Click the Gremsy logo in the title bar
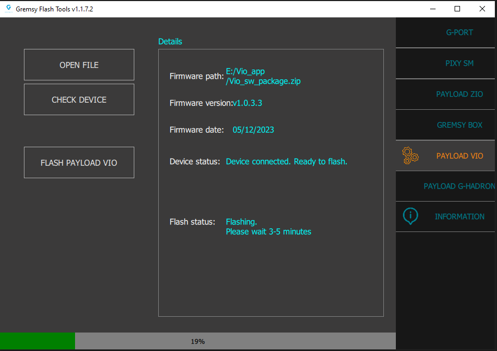Screen dimensions: 497x351 8,9
